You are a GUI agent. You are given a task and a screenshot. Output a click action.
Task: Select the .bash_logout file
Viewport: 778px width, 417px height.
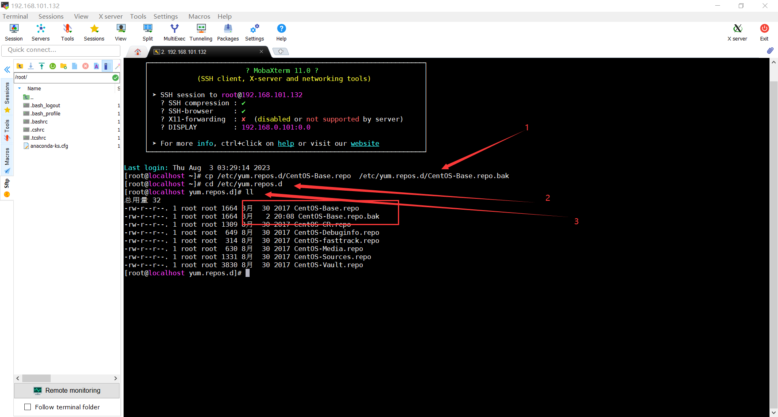45,105
